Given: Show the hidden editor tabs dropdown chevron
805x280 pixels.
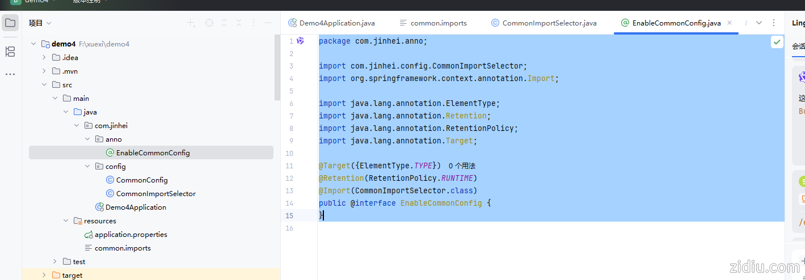Looking at the screenshot, I should coord(760,23).
